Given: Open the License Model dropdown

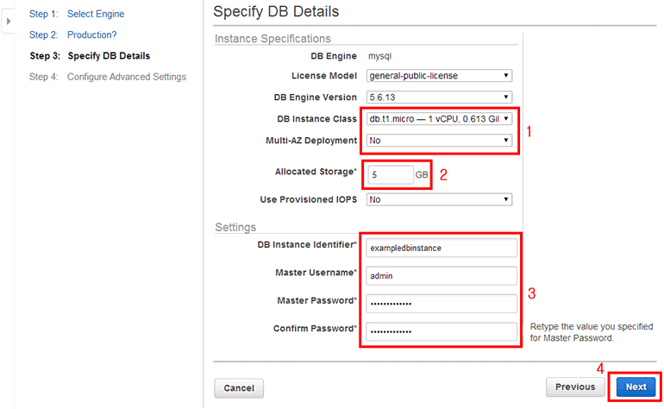Looking at the screenshot, I should [x=439, y=75].
